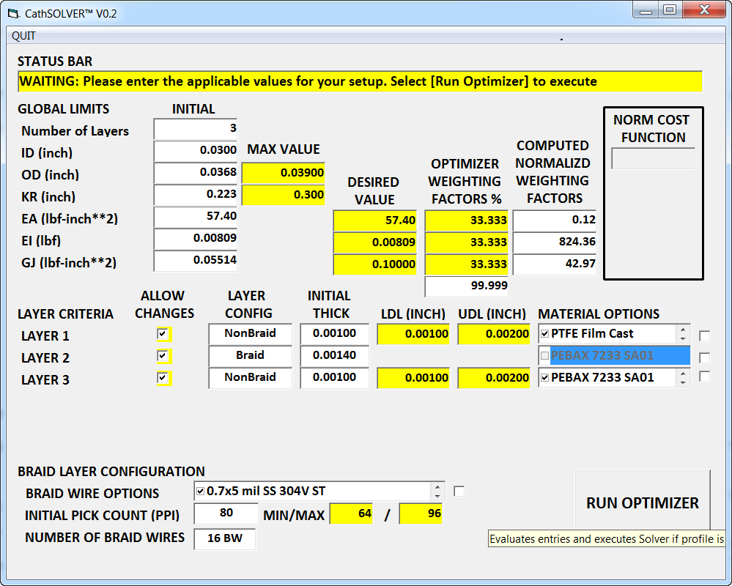Click the EI optimizer weighting factor field
This screenshot has width=732, height=586.
pyautogui.click(x=466, y=242)
